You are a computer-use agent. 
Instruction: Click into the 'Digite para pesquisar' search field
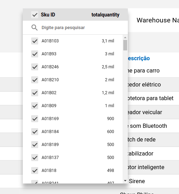click(x=82, y=28)
